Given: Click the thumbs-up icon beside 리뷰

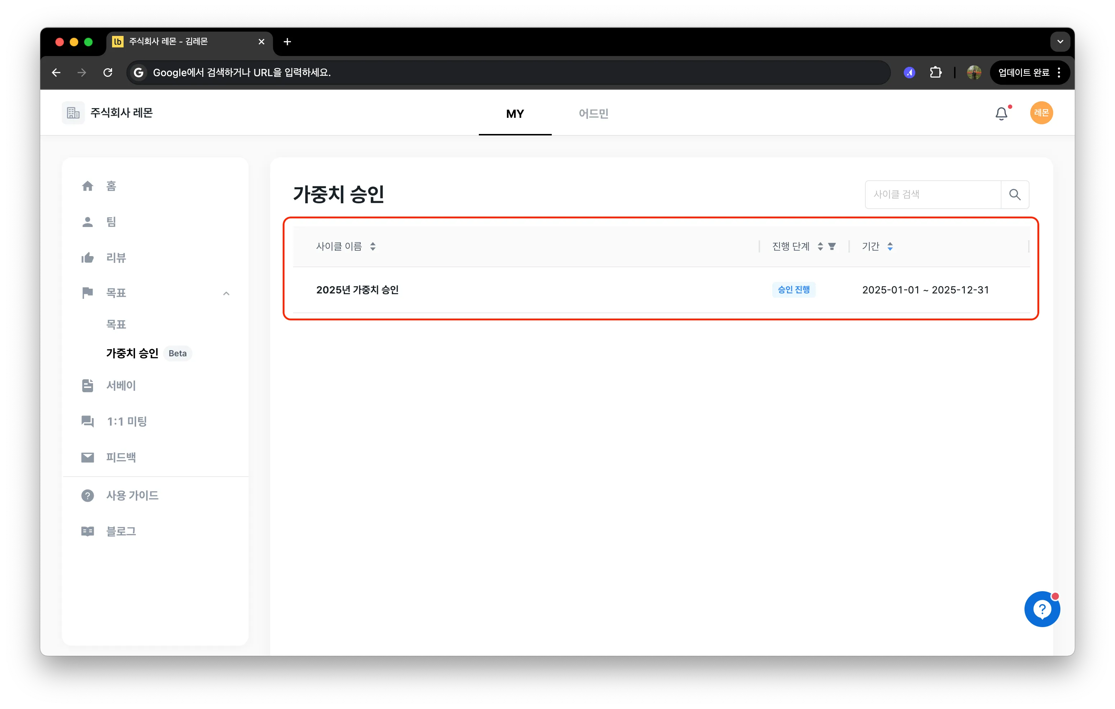Looking at the screenshot, I should tap(88, 258).
